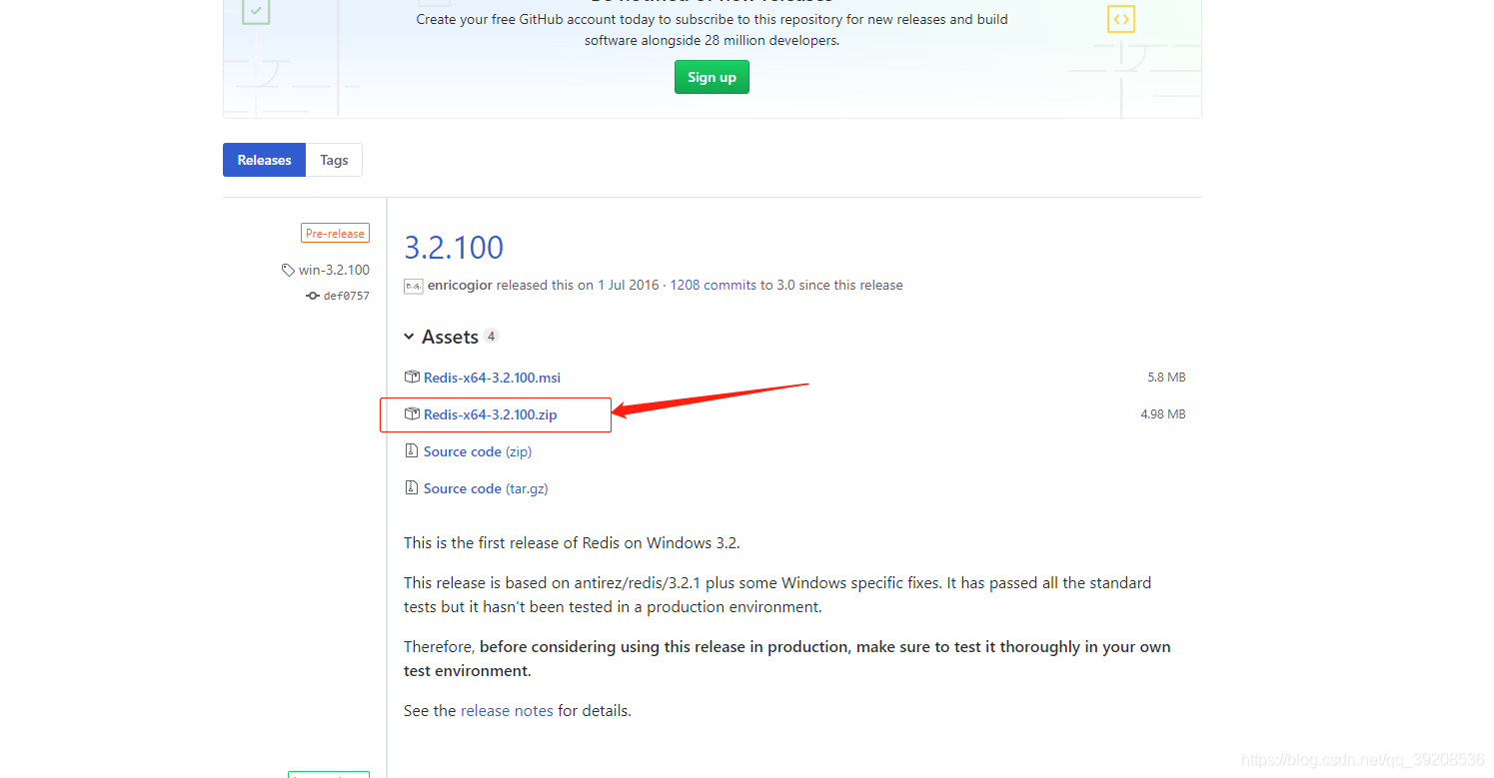
Task: Click the yellow code brackets icon
Action: pos(1120,18)
